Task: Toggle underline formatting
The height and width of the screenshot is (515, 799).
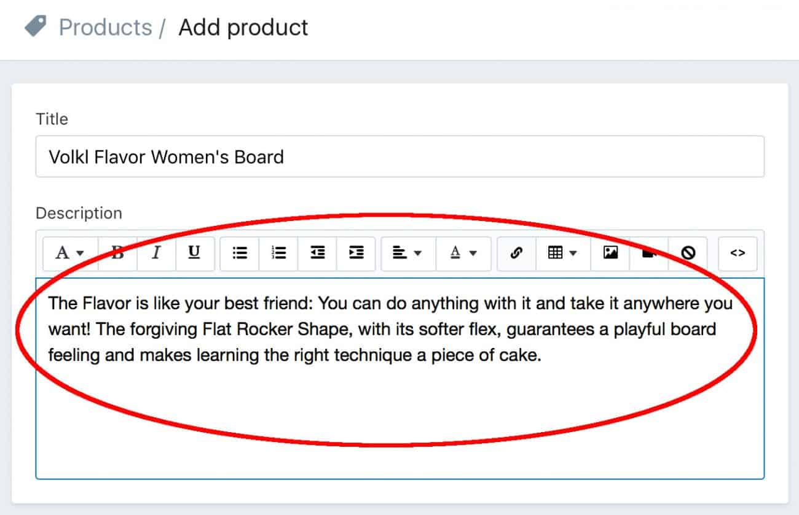Action: pos(195,254)
